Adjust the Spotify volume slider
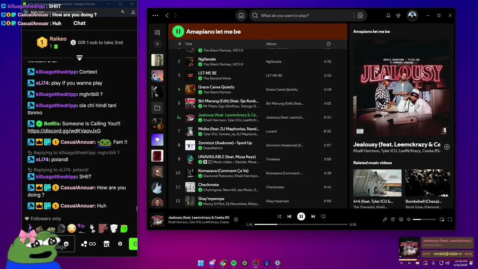This screenshot has height=269, width=478. pyautogui.click(x=424, y=220)
